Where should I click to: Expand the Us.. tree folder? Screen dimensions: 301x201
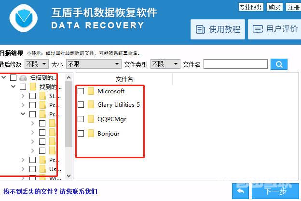[x=23, y=169]
